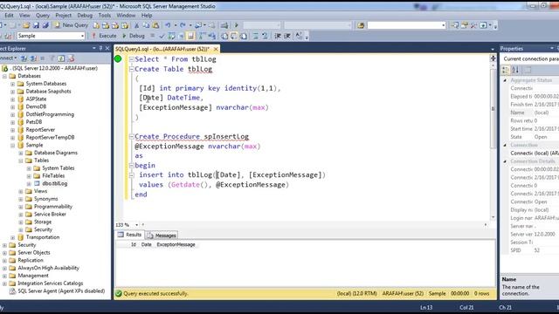Pin the Object Explorer panel with auto-hide
Viewport: 559px width, 314px height.
coord(100,49)
